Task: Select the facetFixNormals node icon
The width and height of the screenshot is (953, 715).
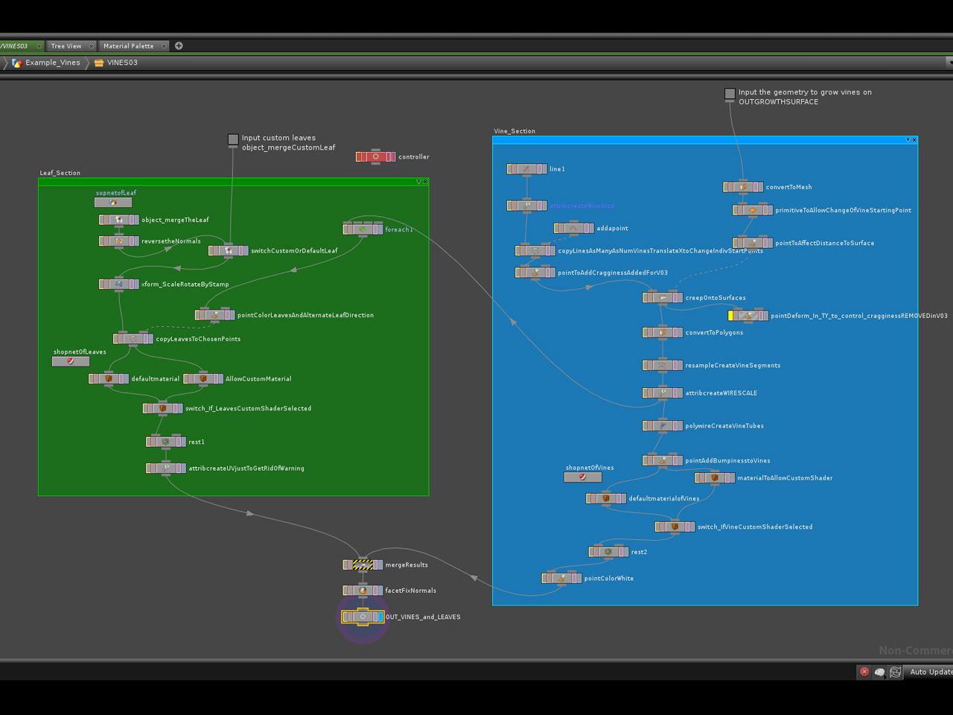Action: (x=363, y=591)
